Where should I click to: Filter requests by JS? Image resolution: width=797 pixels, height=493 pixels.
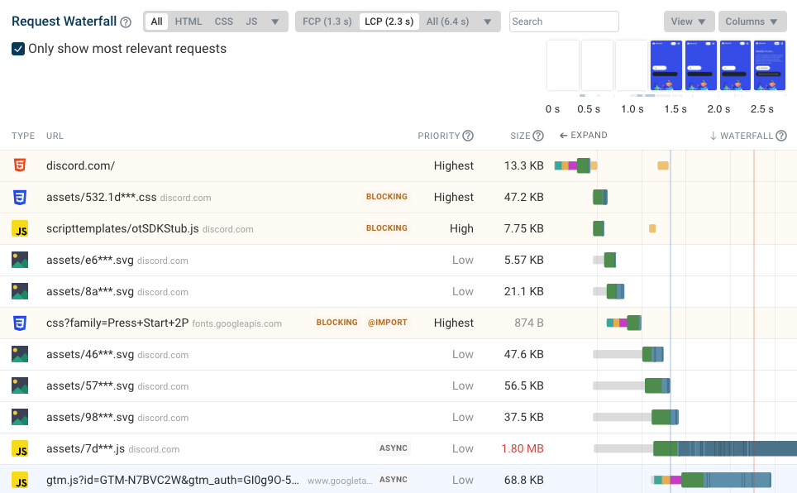click(251, 22)
